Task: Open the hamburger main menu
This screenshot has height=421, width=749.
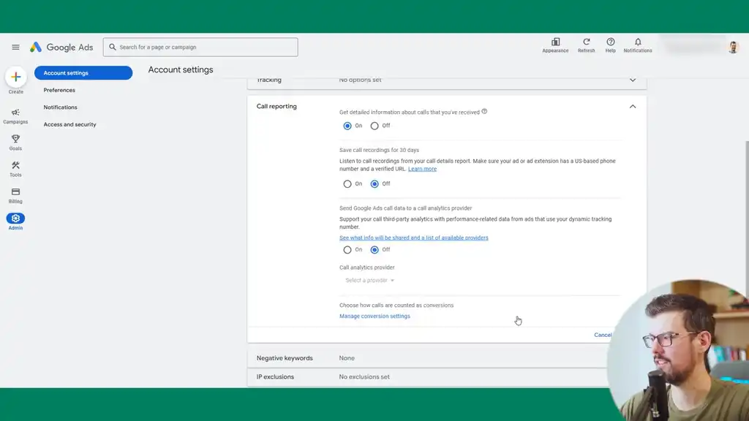Action: coord(15,48)
